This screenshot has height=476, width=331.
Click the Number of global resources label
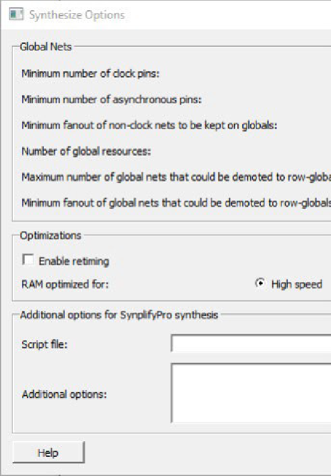click(x=86, y=151)
